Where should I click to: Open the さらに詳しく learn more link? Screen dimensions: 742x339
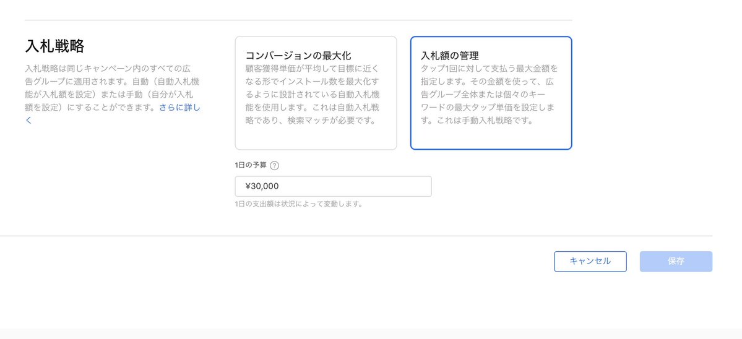point(180,108)
